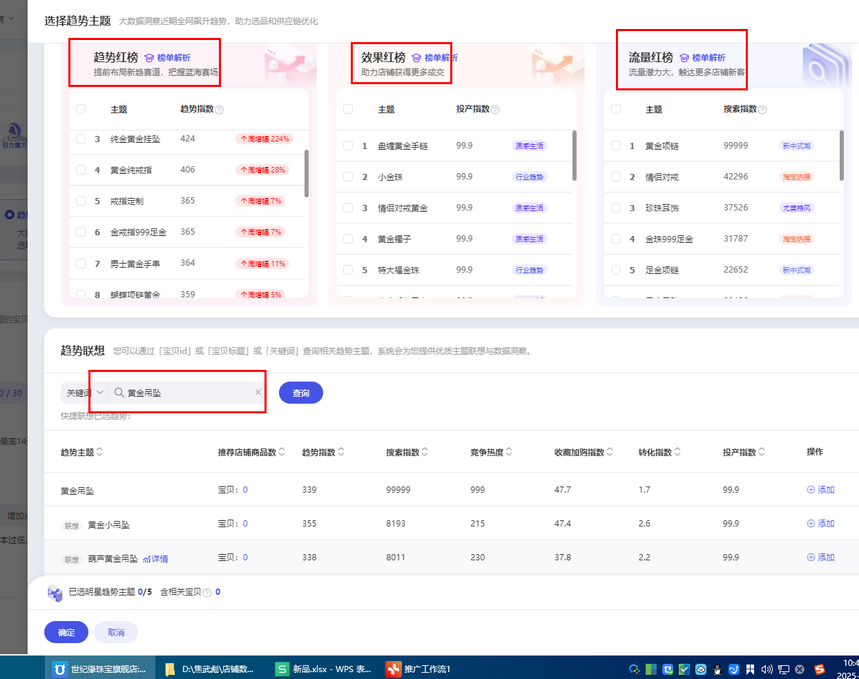Click help icon beside 趋势指数 header
This screenshot has height=679, width=859.
pyautogui.click(x=220, y=110)
